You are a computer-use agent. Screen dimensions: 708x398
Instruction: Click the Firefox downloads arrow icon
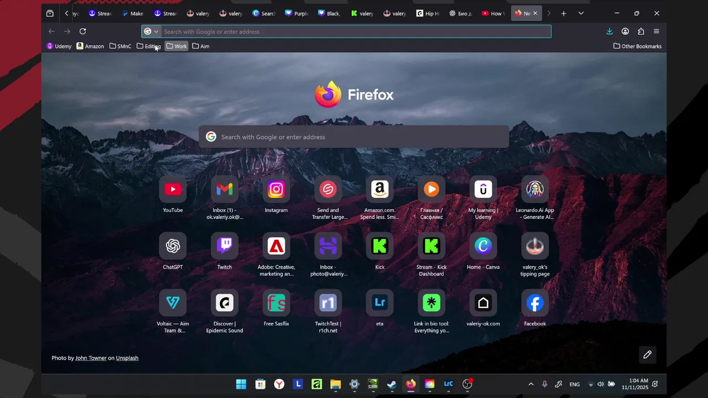(610, 32)
